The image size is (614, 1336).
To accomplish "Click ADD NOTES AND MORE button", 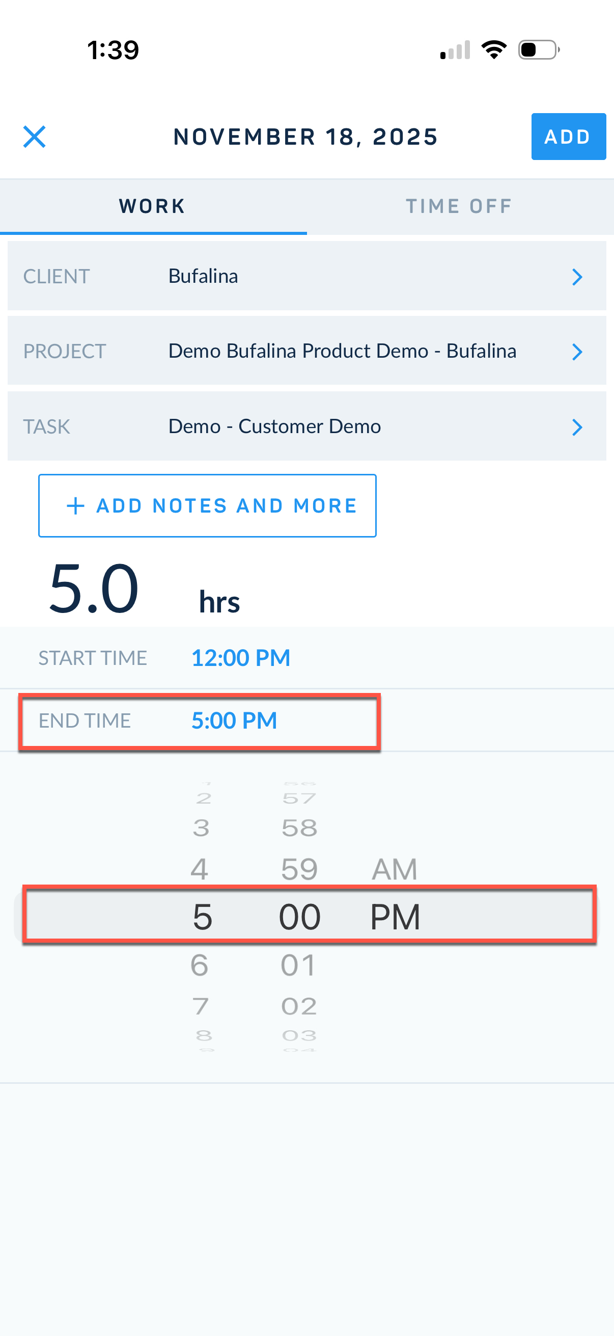I will coord(207,505).
